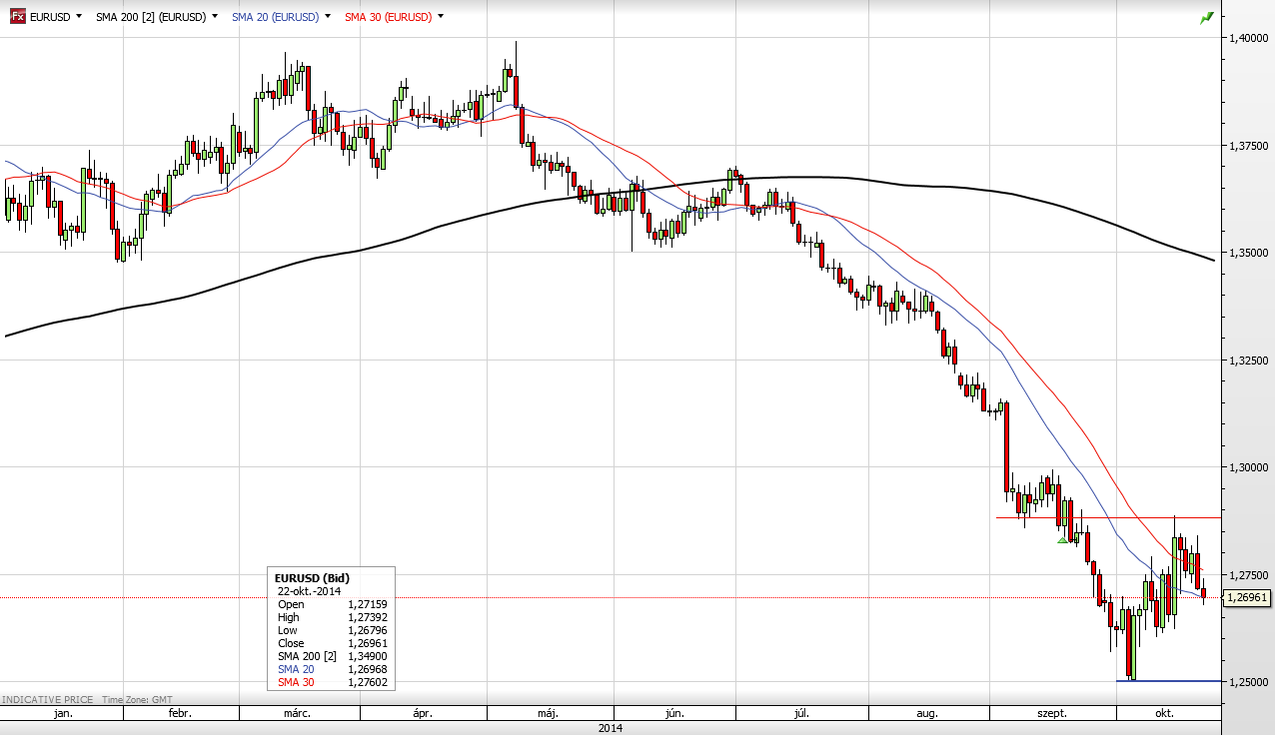Viewport: 1275px width, 735px height.
Task: Click the SMA 30 value 1,27602
Action: [x=368, y=682]
